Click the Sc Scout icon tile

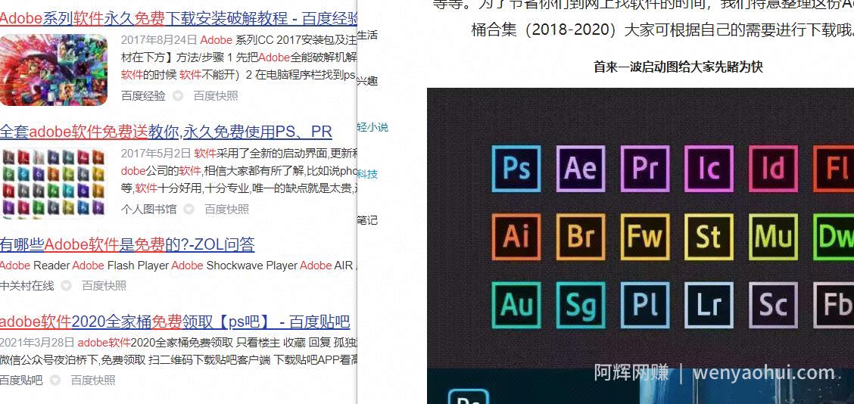point(773,305)
